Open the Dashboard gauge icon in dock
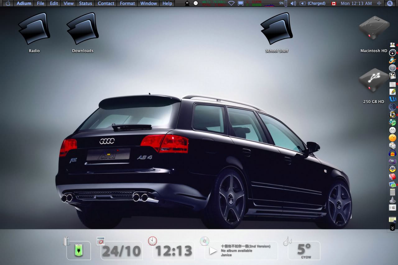The height and width of the screenshot is (265, 398). pos(392,52)
